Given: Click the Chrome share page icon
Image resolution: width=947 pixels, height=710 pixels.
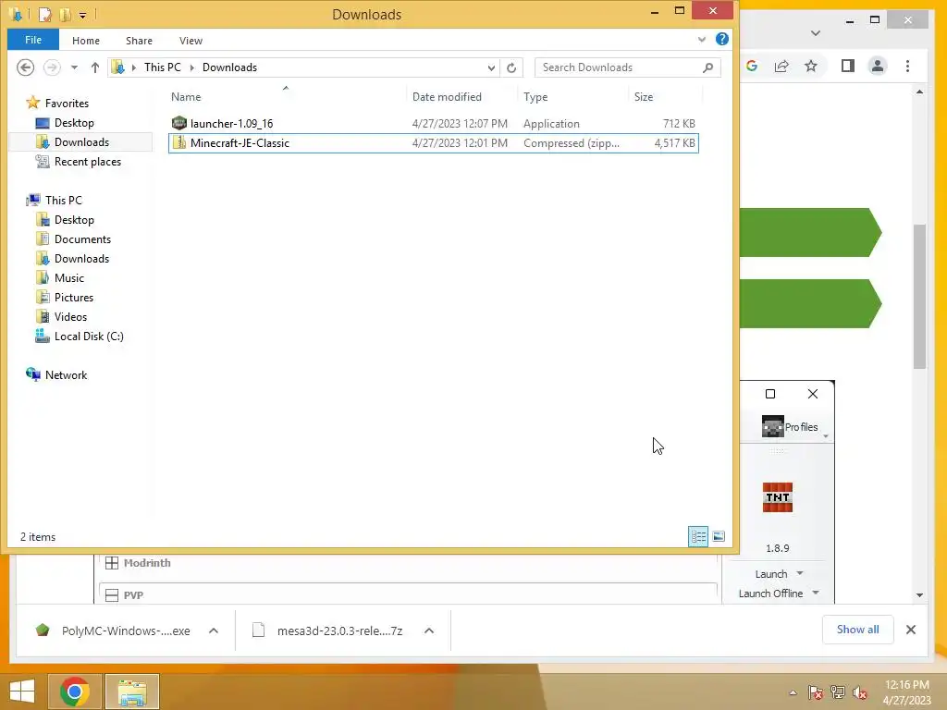Looking at the screenshot, I should pyautogui.click(x=781, y=66).
